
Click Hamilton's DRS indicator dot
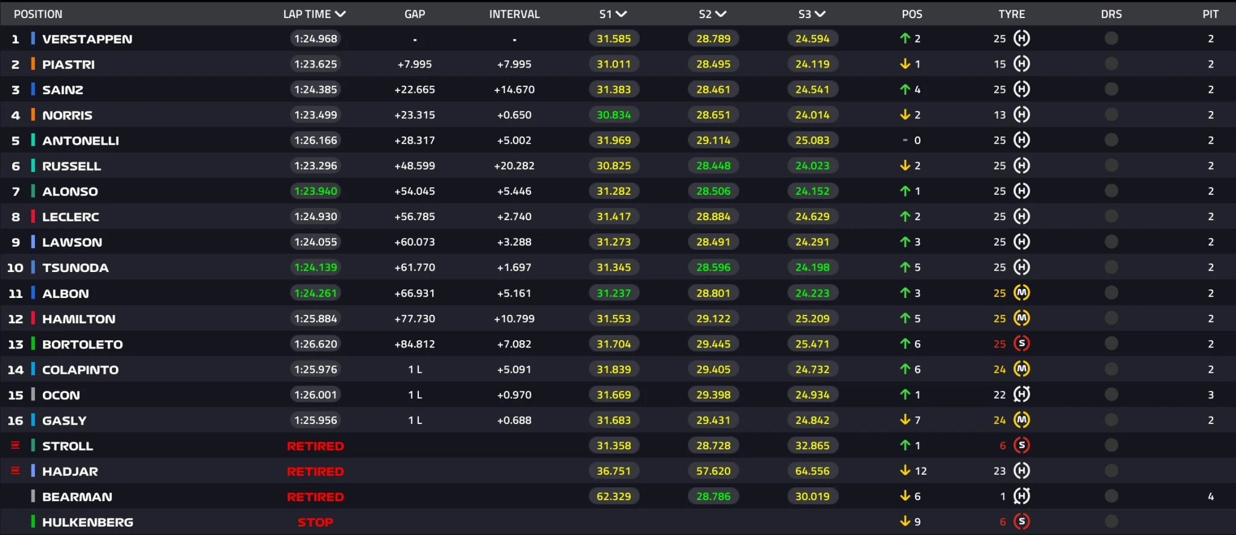click(x=1111, y=318)
